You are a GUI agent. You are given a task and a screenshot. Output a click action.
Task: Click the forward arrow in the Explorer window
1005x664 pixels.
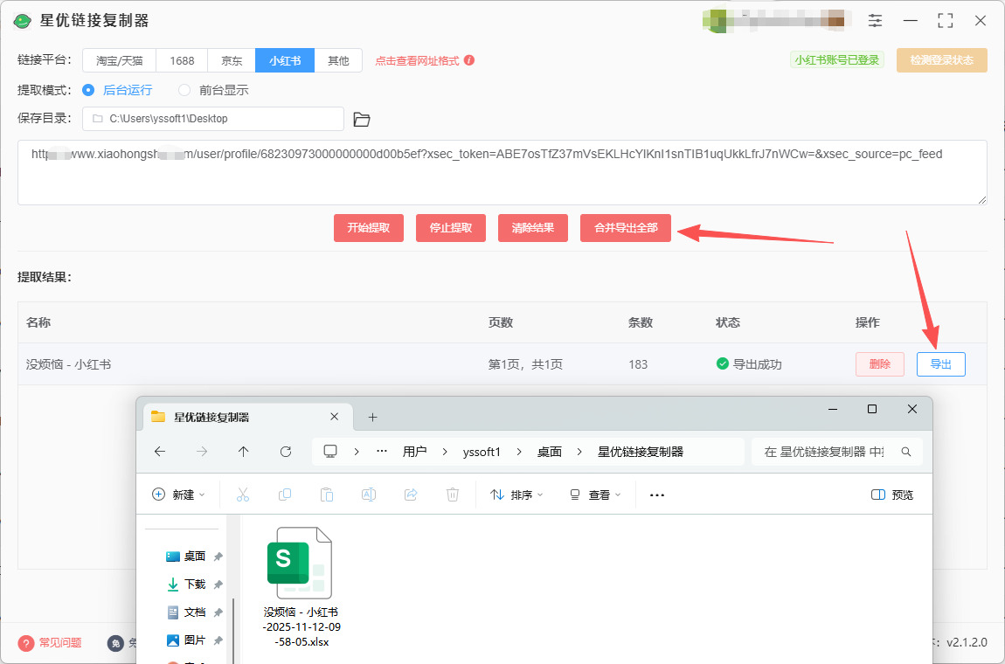(x=202, y=452)
